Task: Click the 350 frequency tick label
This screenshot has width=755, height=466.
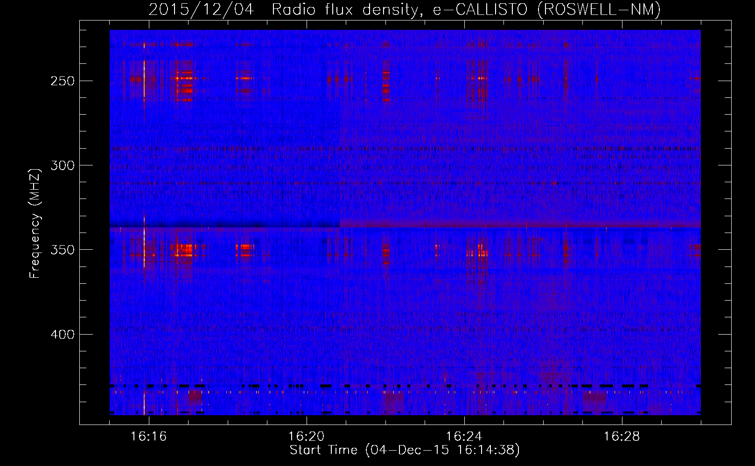Action: (63, 250)
